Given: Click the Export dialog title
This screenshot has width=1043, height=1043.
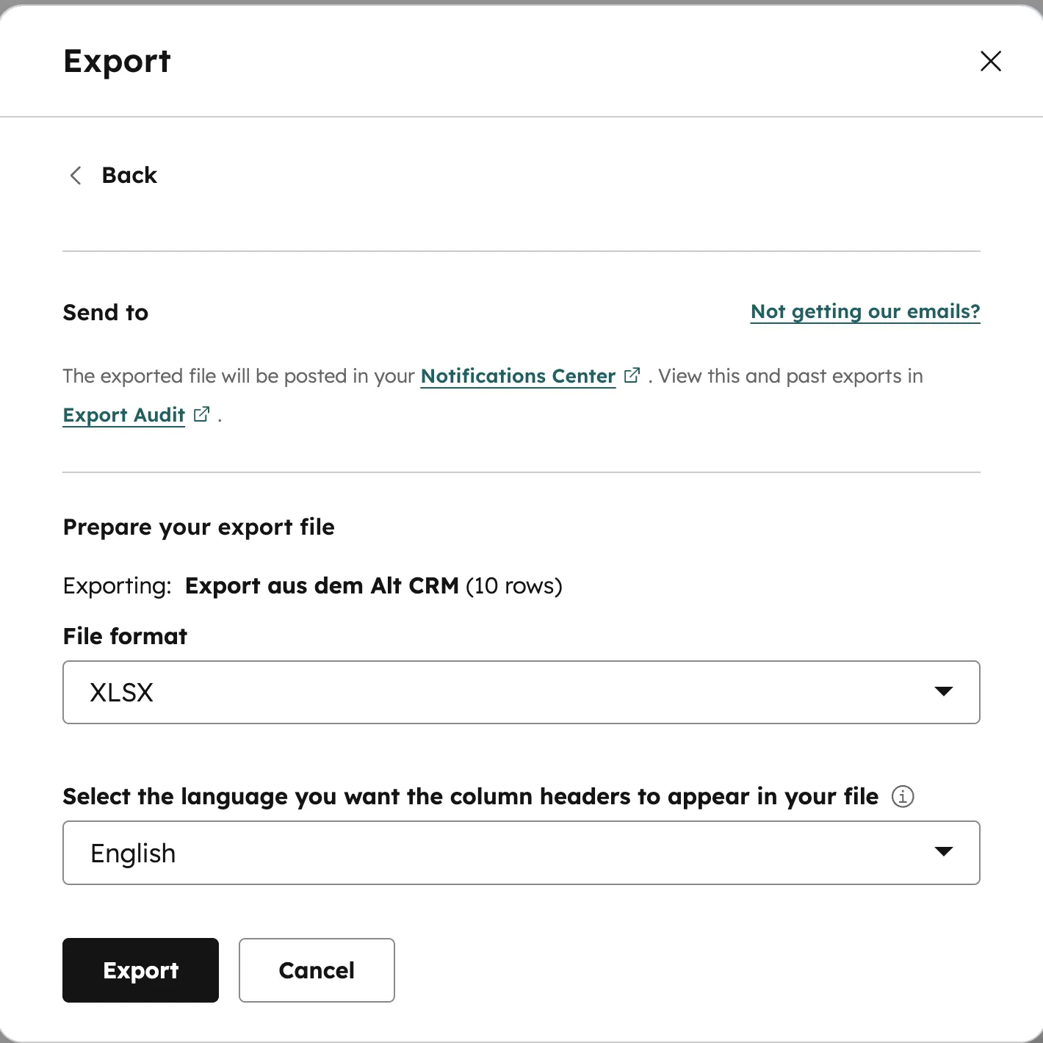Looking at the screenshot, I should [x=118, y=61].
